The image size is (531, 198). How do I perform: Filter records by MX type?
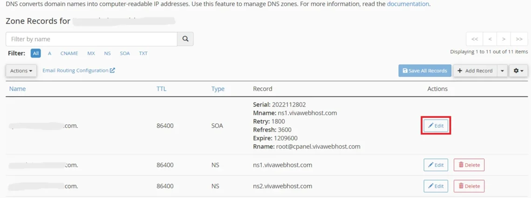pos(91,53)
